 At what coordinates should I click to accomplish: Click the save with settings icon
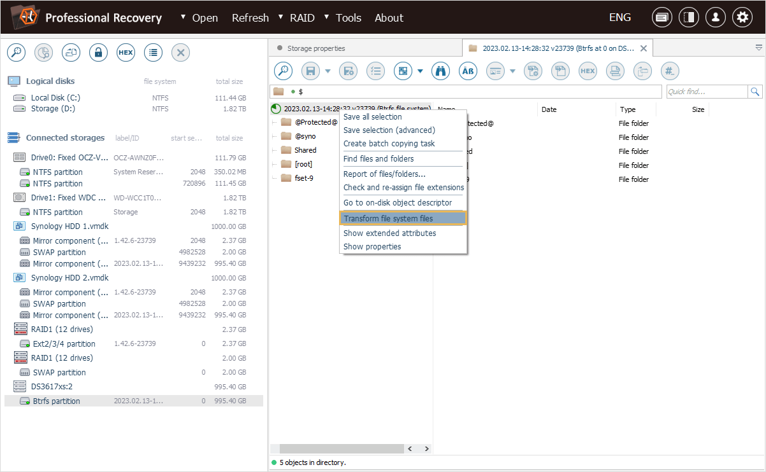pos(348,71)
